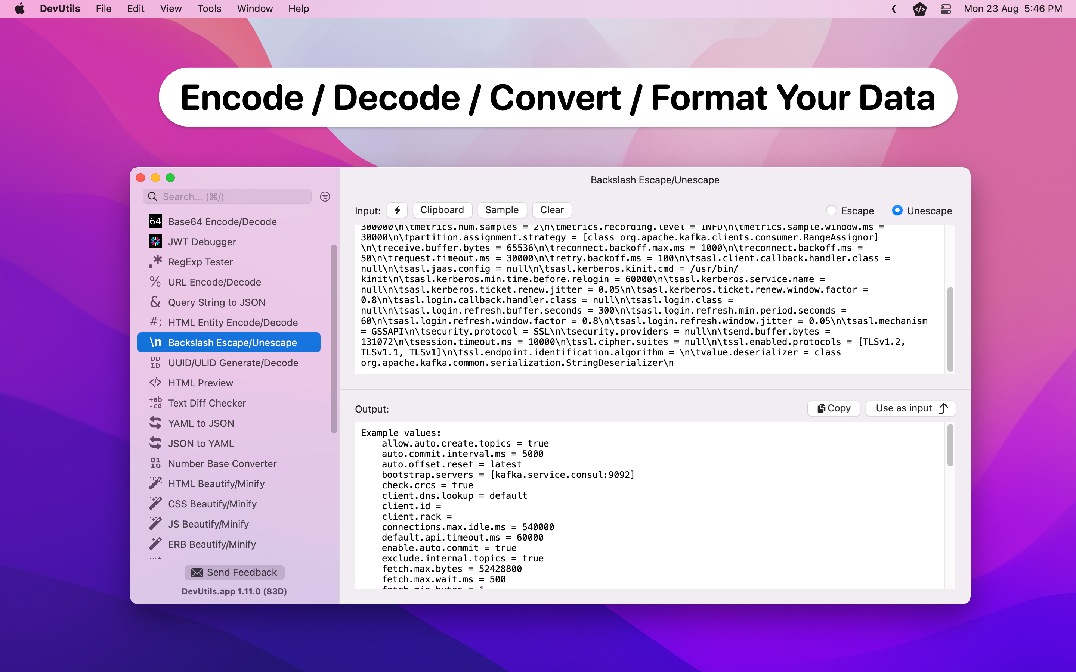
Task: Select the Escape radio button
Action: coord(831,211)
